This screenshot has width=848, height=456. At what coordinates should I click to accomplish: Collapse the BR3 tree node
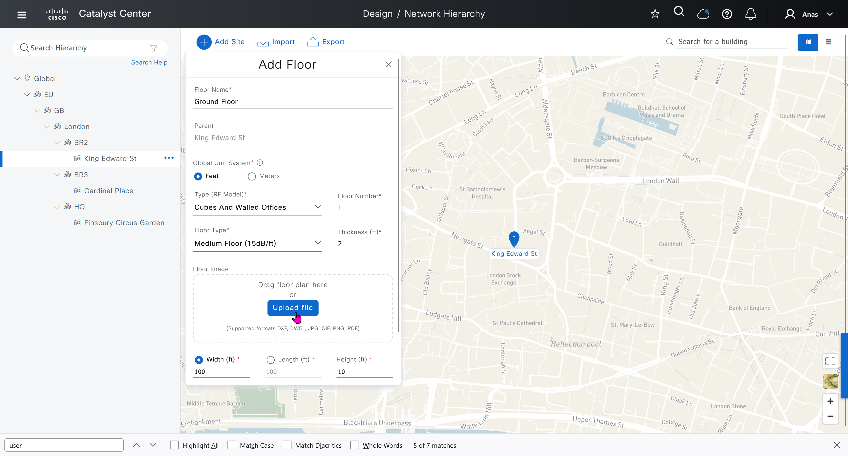coord(57,175)
